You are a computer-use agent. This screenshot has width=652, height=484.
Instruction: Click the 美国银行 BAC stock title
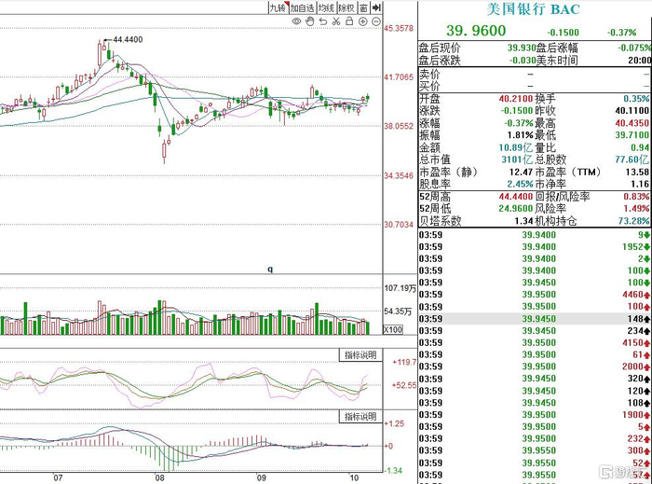tap(534, 9)
